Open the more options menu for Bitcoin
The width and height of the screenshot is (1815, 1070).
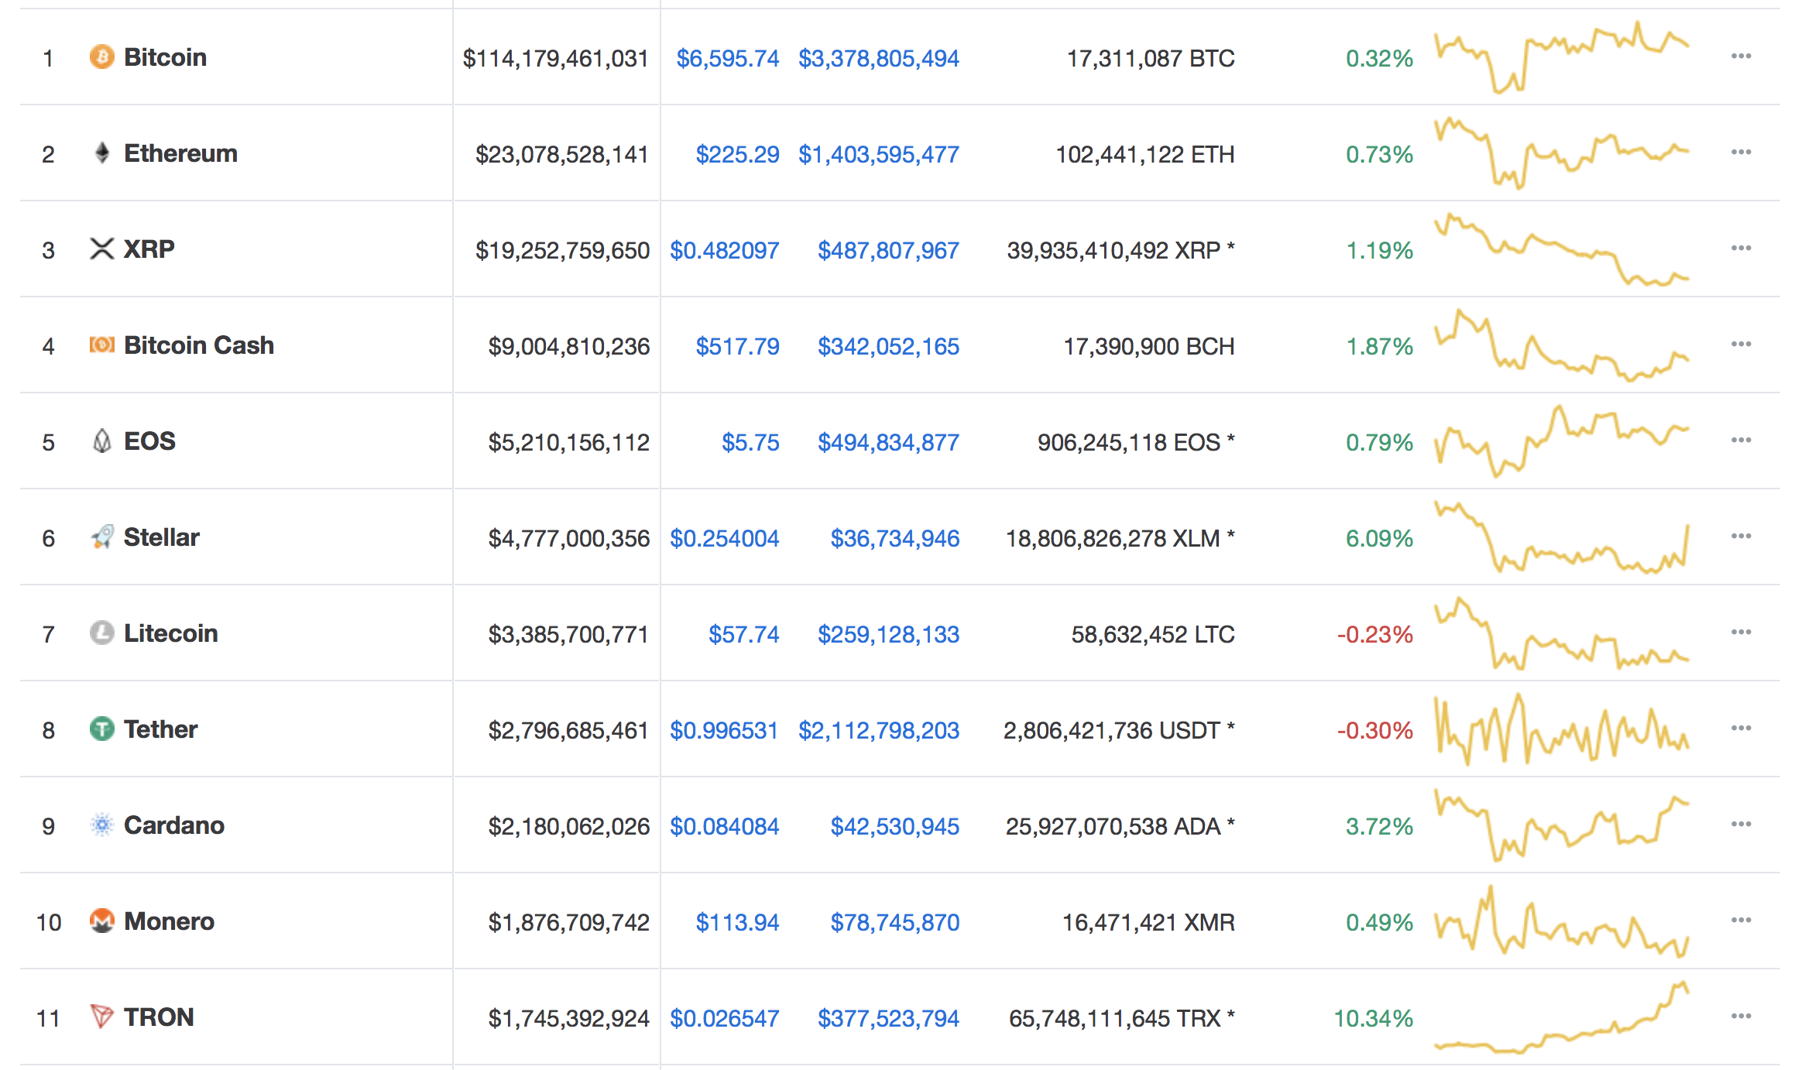point(1741,57)
